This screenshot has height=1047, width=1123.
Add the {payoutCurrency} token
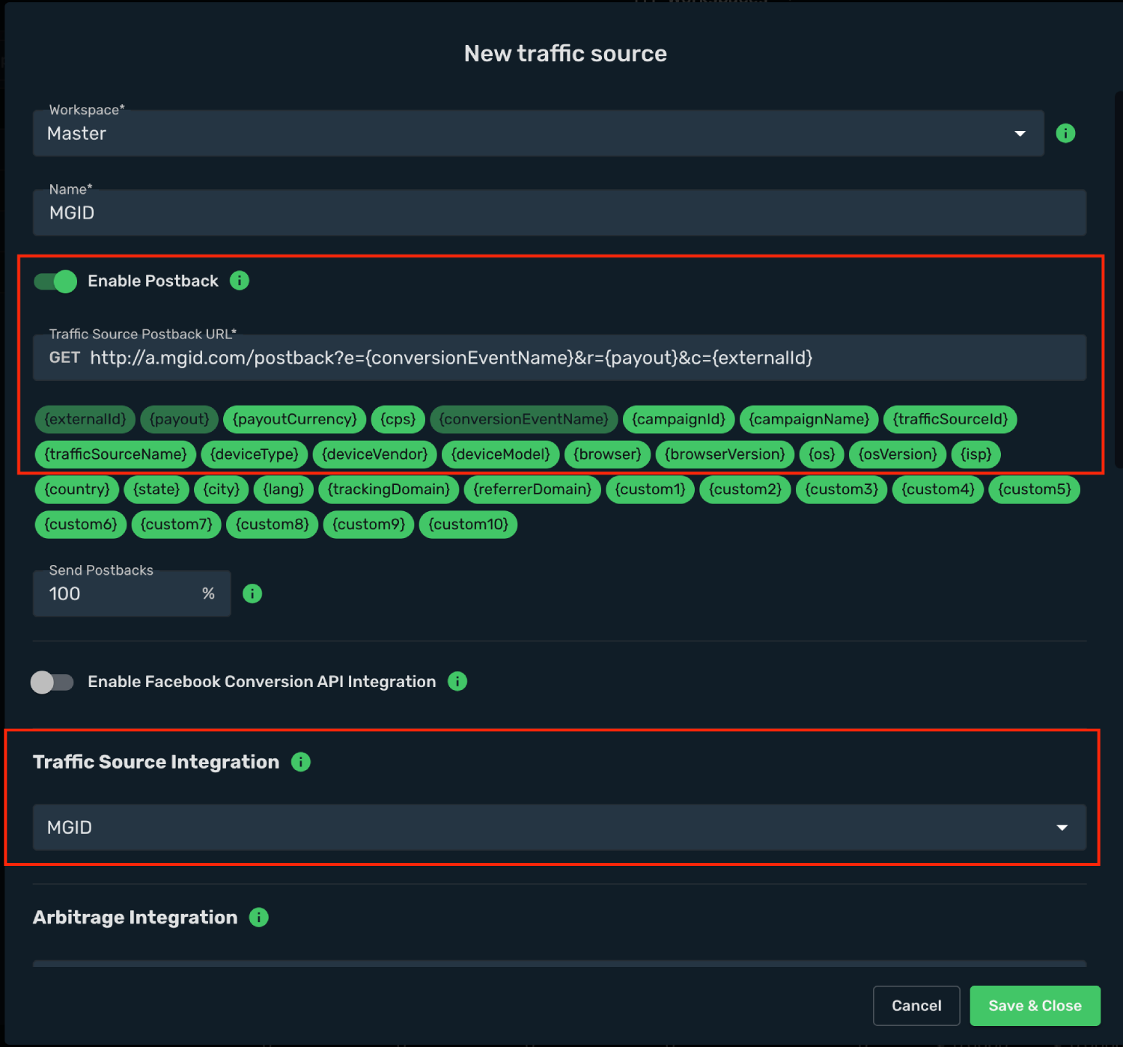tap(295, 419)
